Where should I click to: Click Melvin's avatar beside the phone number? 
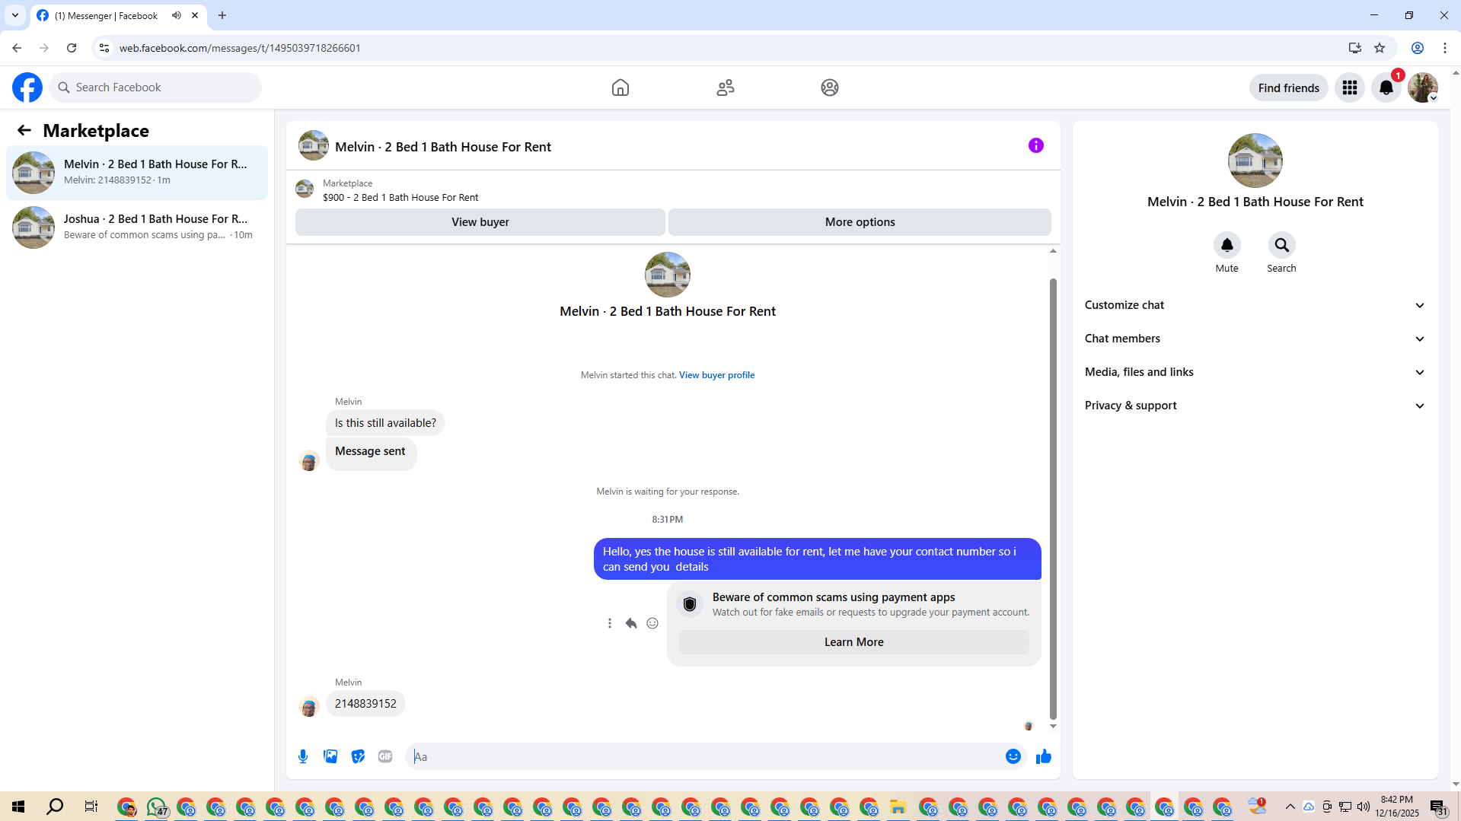(x=309, y=707)
